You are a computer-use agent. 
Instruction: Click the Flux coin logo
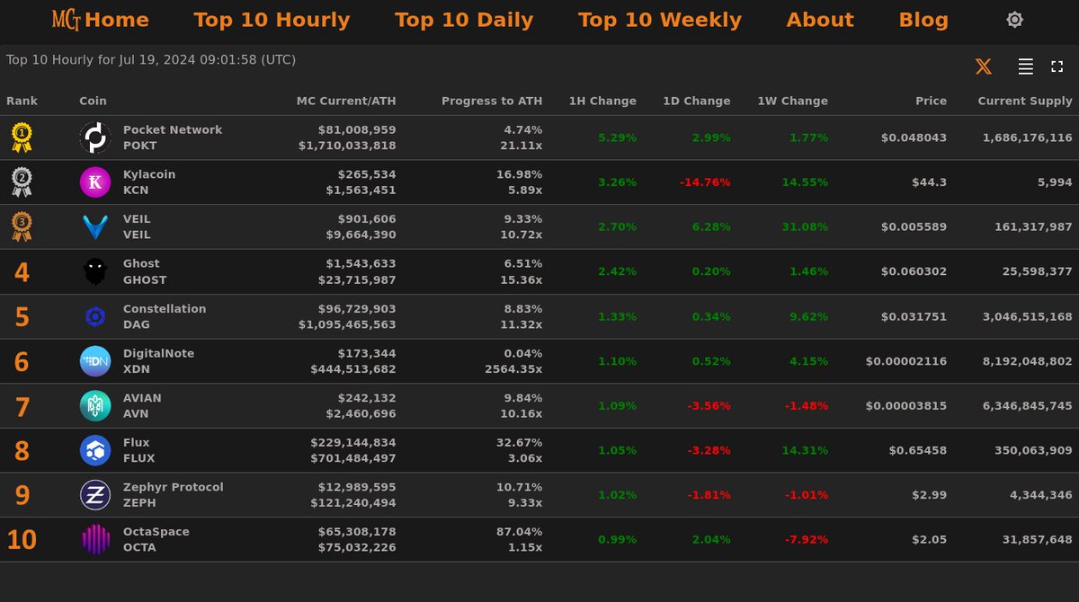click(95, 450)
